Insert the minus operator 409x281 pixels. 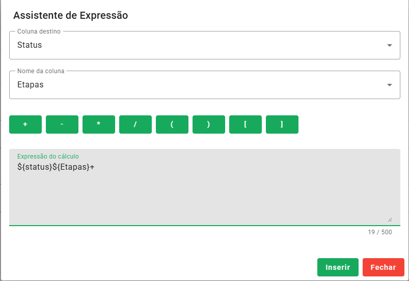coord(62,124)
